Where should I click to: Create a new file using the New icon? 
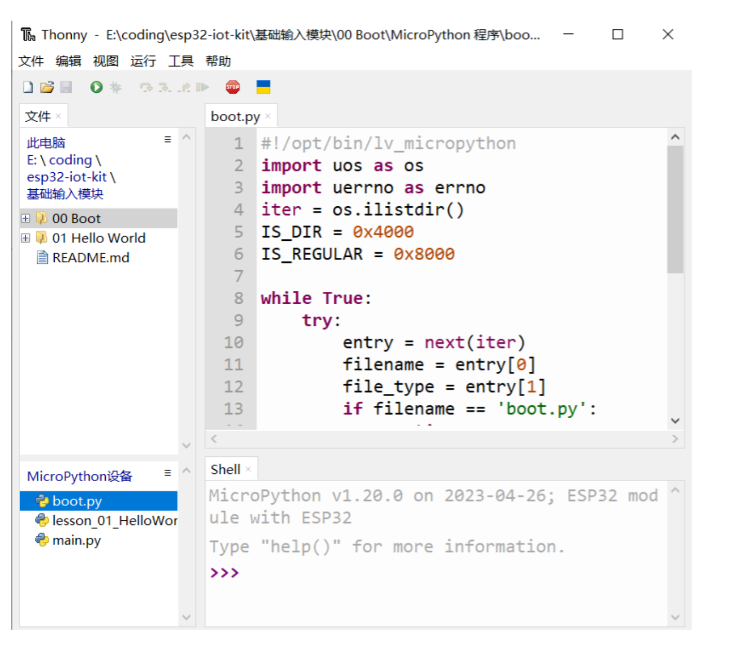27,87
